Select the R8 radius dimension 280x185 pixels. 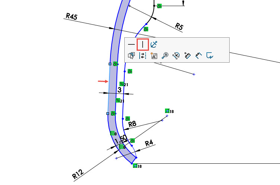point(133,124)
